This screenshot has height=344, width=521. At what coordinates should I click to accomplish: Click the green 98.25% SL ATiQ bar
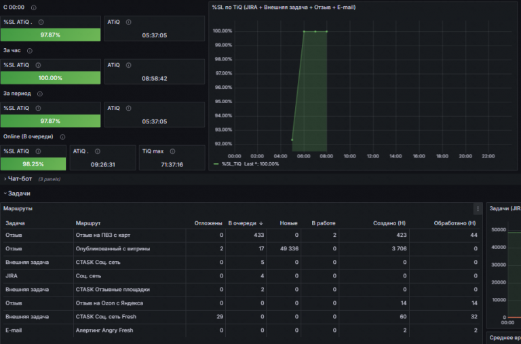pyautogui.click(x=33, y=164)
